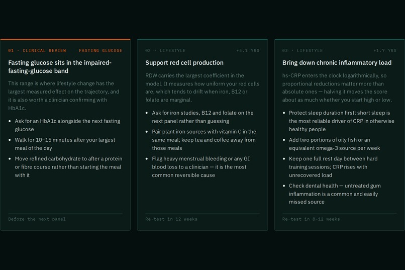This screenshot has height=270, width=405.
Task: Click the 'Re-test in 8–12 weeks' footer
Action: (311, 219)
